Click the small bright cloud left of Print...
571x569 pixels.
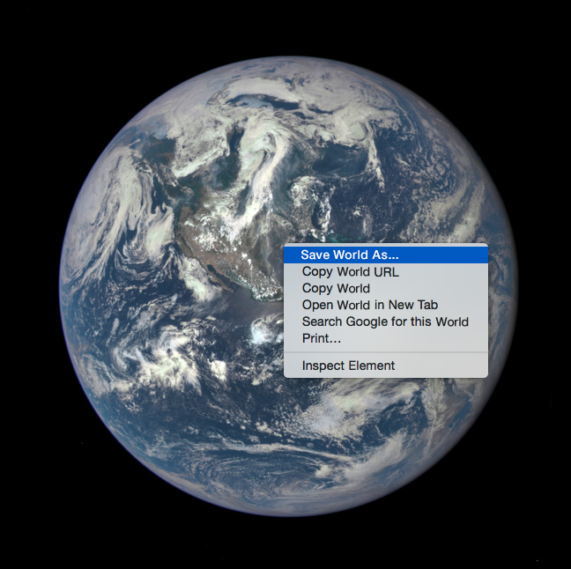click(x=263, y=332)
